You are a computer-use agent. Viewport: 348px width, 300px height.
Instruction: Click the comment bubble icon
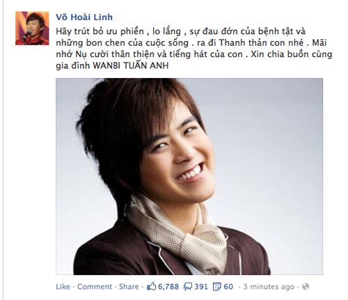[187, 287]
